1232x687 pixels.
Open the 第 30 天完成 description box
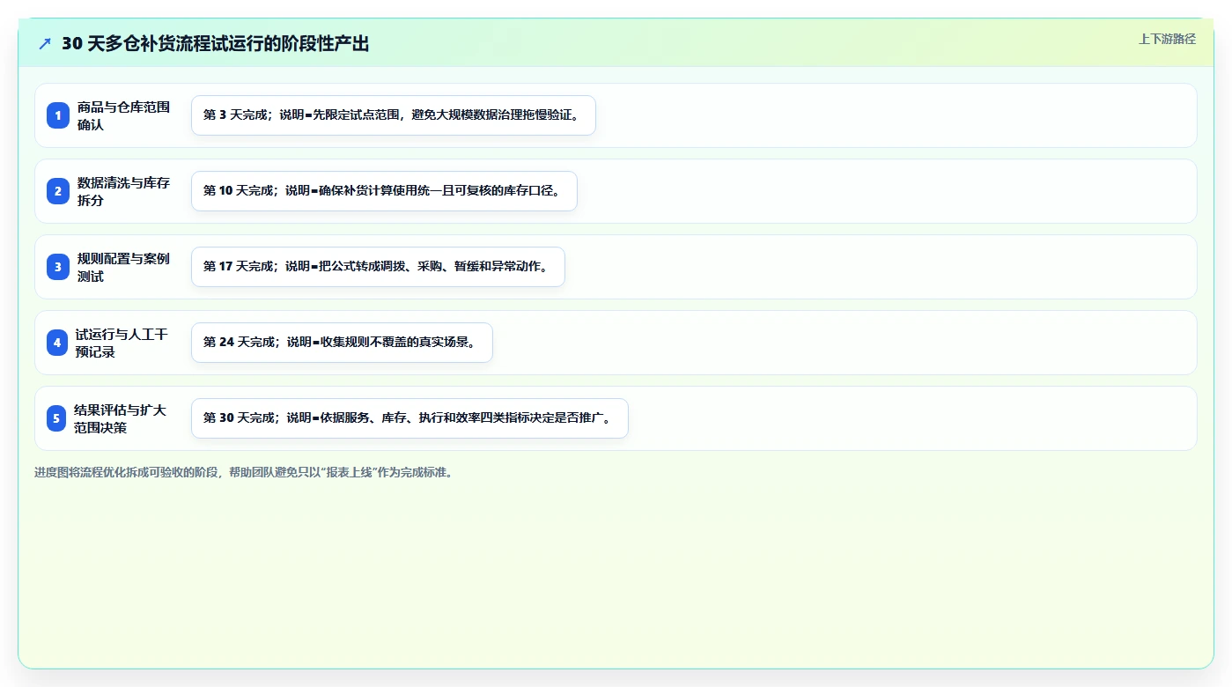tap(409, 418)
